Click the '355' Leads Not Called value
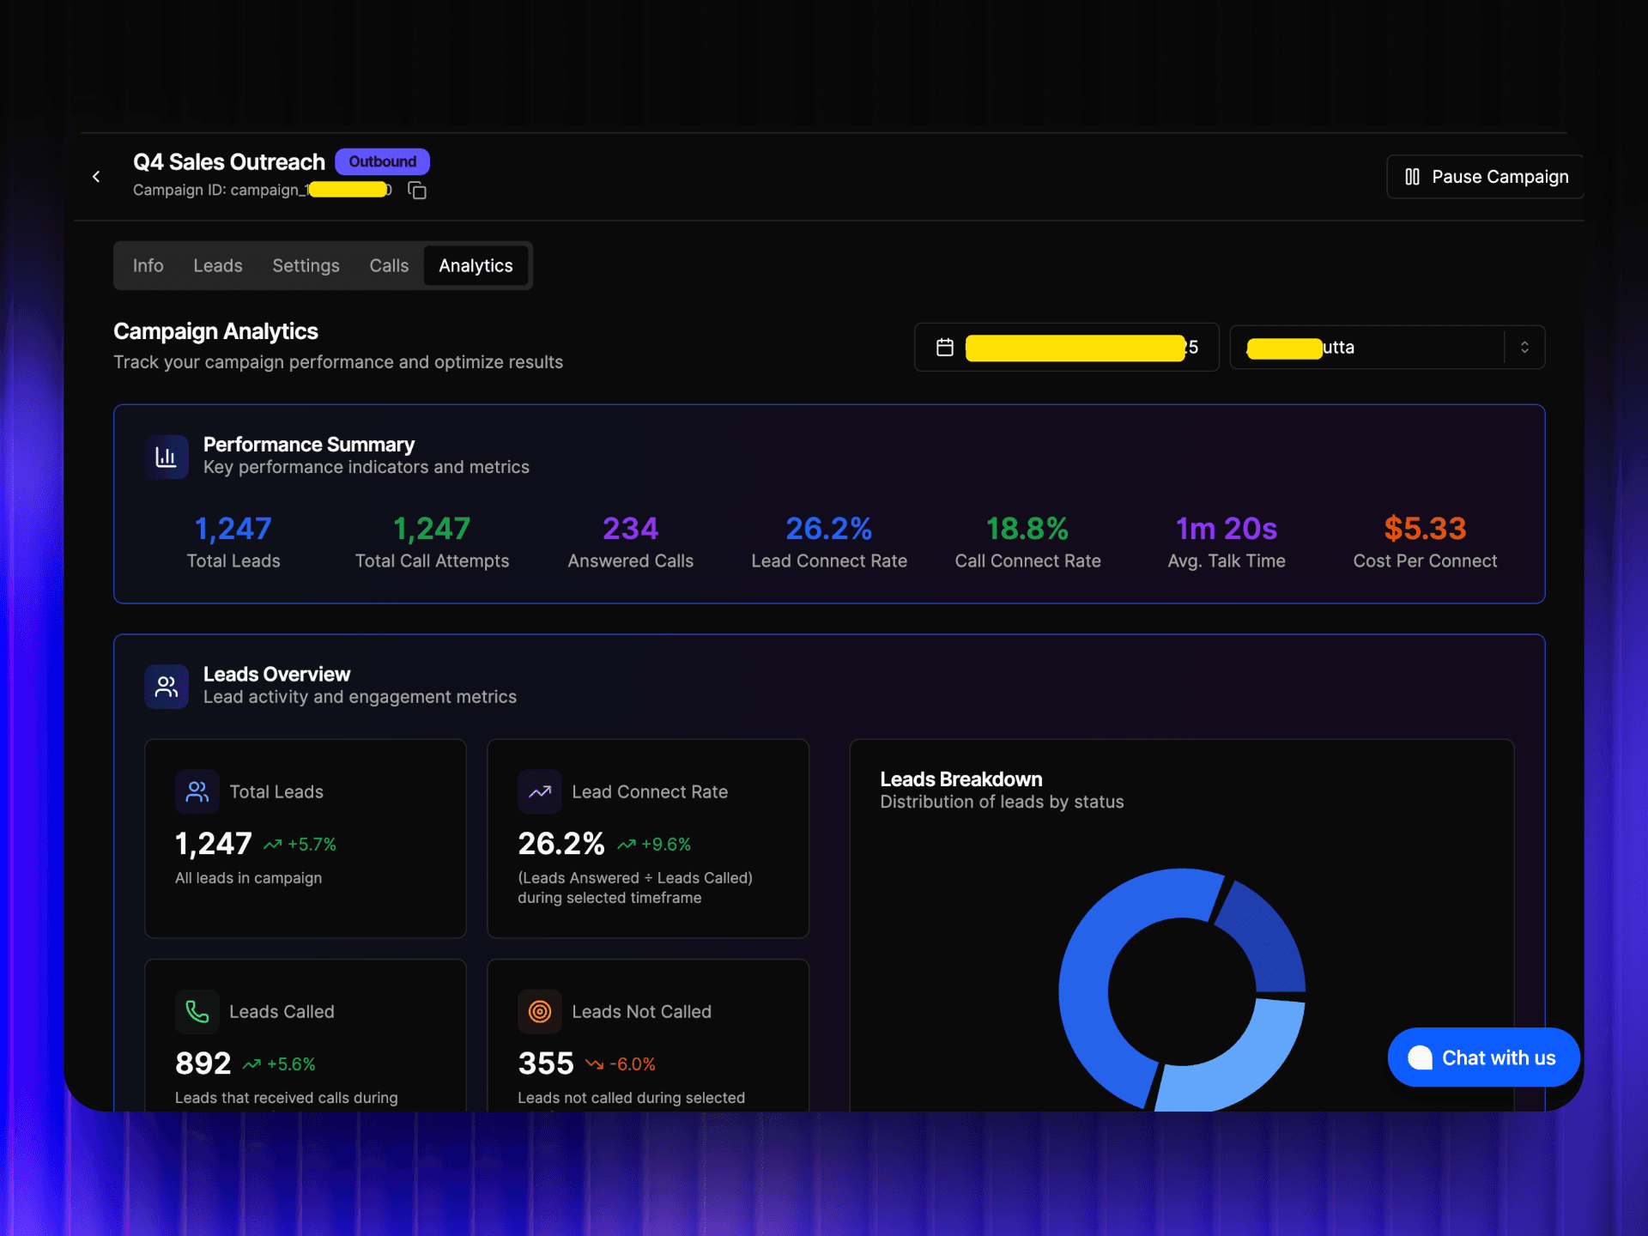The image size is (1648, 1236). pyautogui.click(x=546, y=1063)
